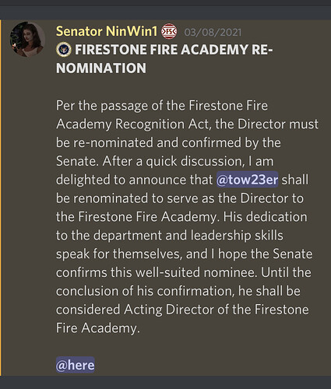The height and width of the screenshot is (389, 331).
Task: Click the yellow mention highlight bar
Action: (x=1, y=198)
